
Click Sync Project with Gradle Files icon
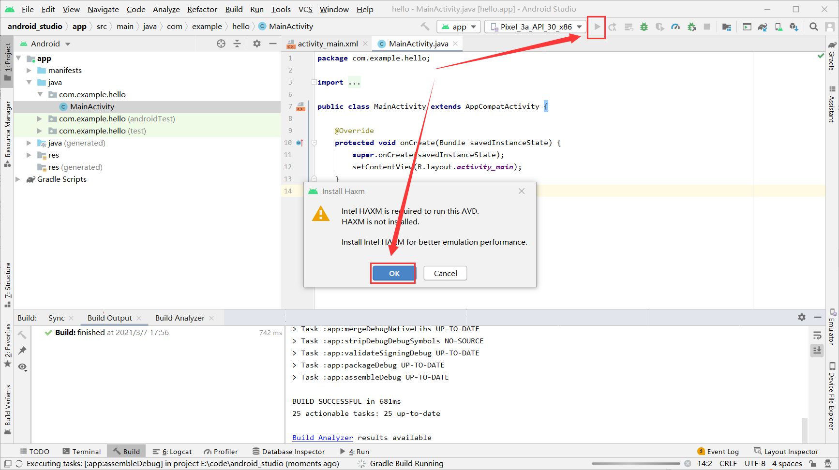click(x=763, y=27)
